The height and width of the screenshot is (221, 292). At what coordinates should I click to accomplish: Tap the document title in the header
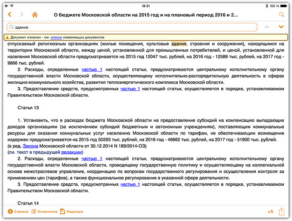pyautogui.click(x=146, y=15)
